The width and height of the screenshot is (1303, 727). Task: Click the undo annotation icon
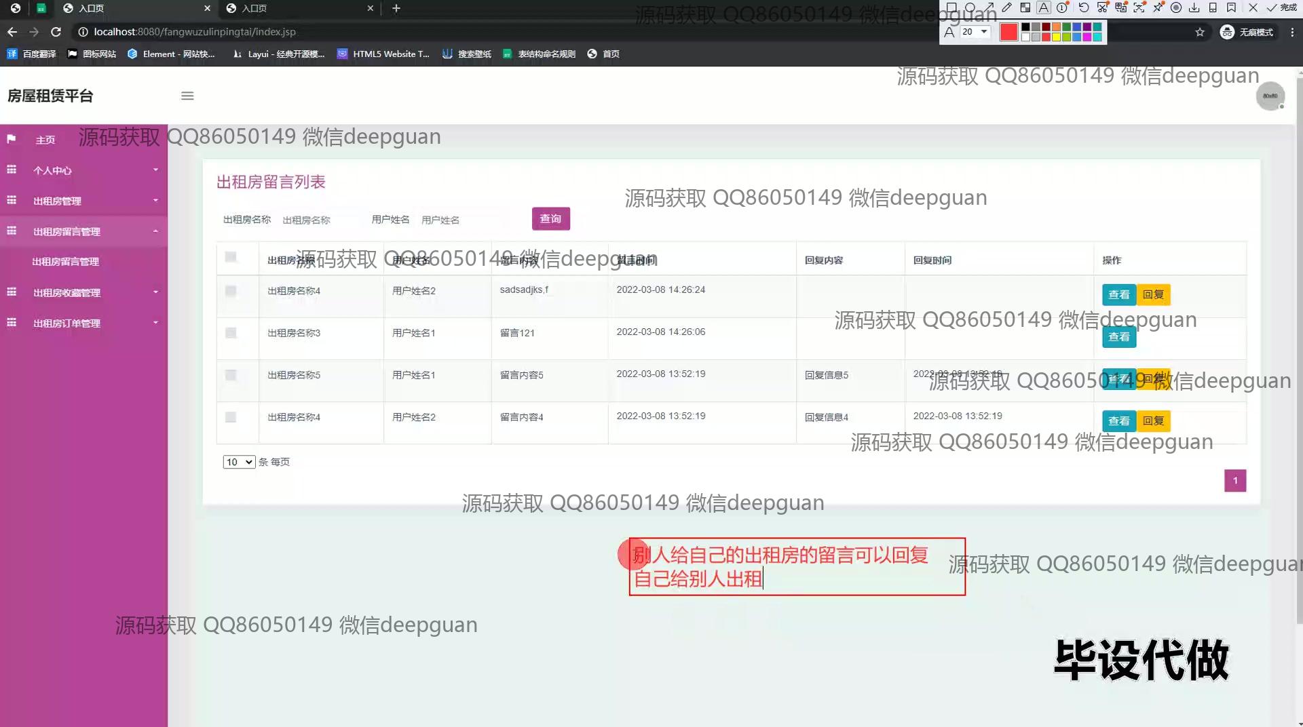[x=1083, y=8]
